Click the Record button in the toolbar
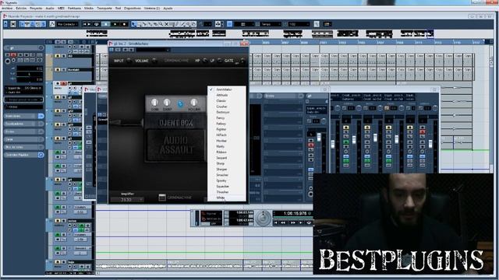499x280 pixels. (124, 24)
